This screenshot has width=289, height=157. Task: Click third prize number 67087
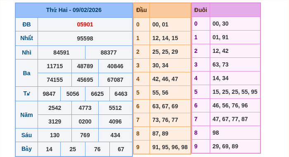click(x=115, y=80)
